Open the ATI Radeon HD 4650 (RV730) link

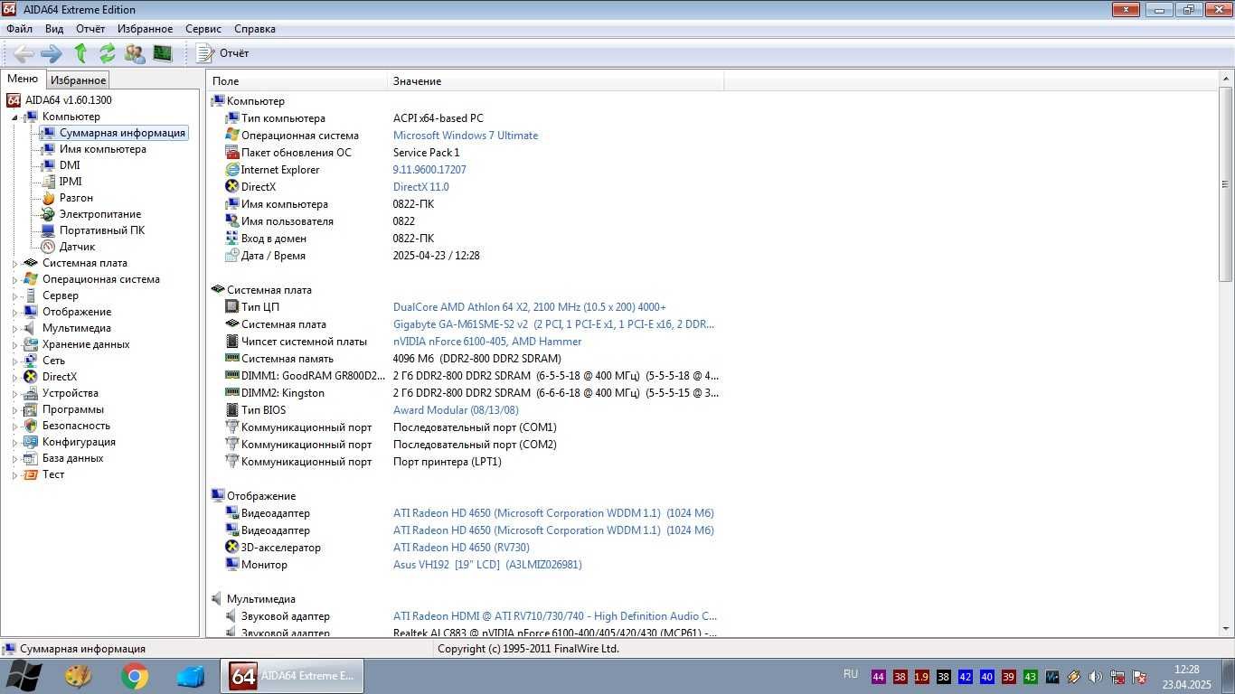click(x=461, y=548)
